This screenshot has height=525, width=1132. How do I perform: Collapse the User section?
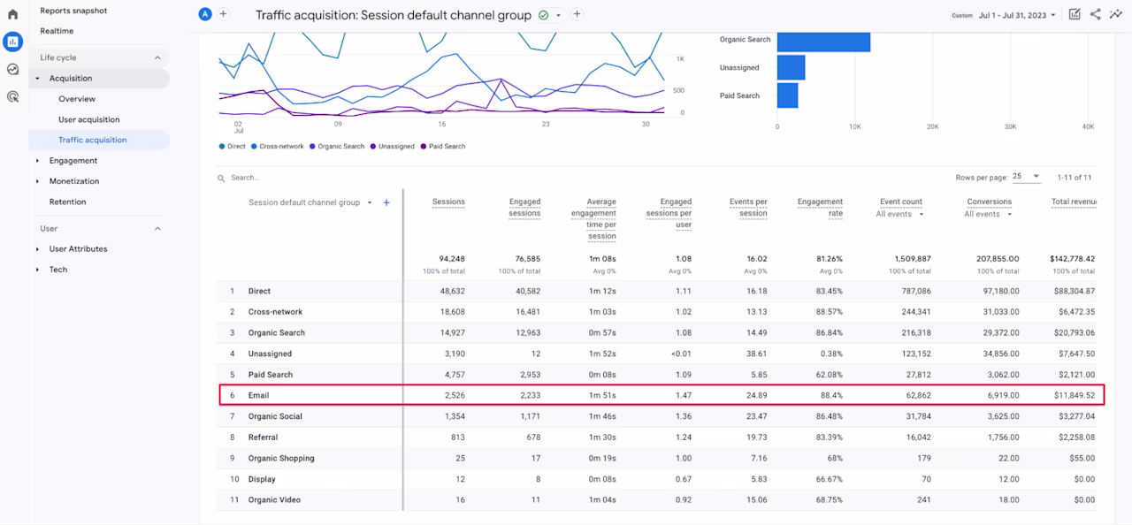point(158,228)
